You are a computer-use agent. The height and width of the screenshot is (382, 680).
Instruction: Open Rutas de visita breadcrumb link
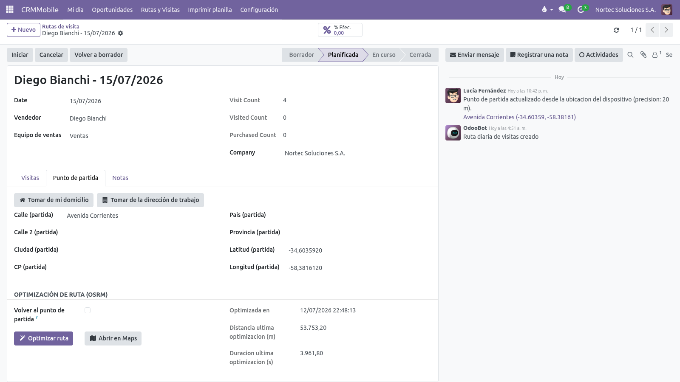(x=61, y=26)
